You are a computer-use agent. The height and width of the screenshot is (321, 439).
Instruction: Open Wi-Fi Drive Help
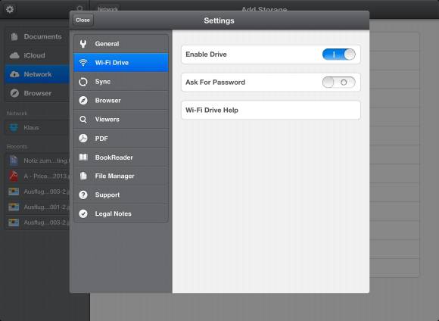(271, 110)
